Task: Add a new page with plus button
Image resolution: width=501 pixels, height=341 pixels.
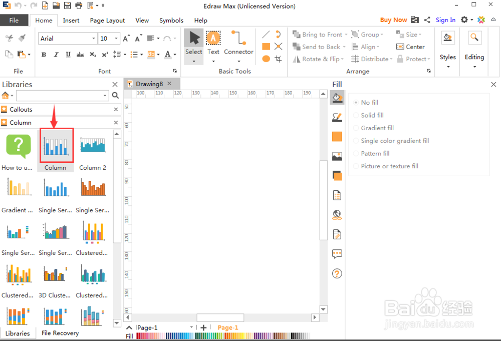Action: pyautogui.click(x=203, y=327)
